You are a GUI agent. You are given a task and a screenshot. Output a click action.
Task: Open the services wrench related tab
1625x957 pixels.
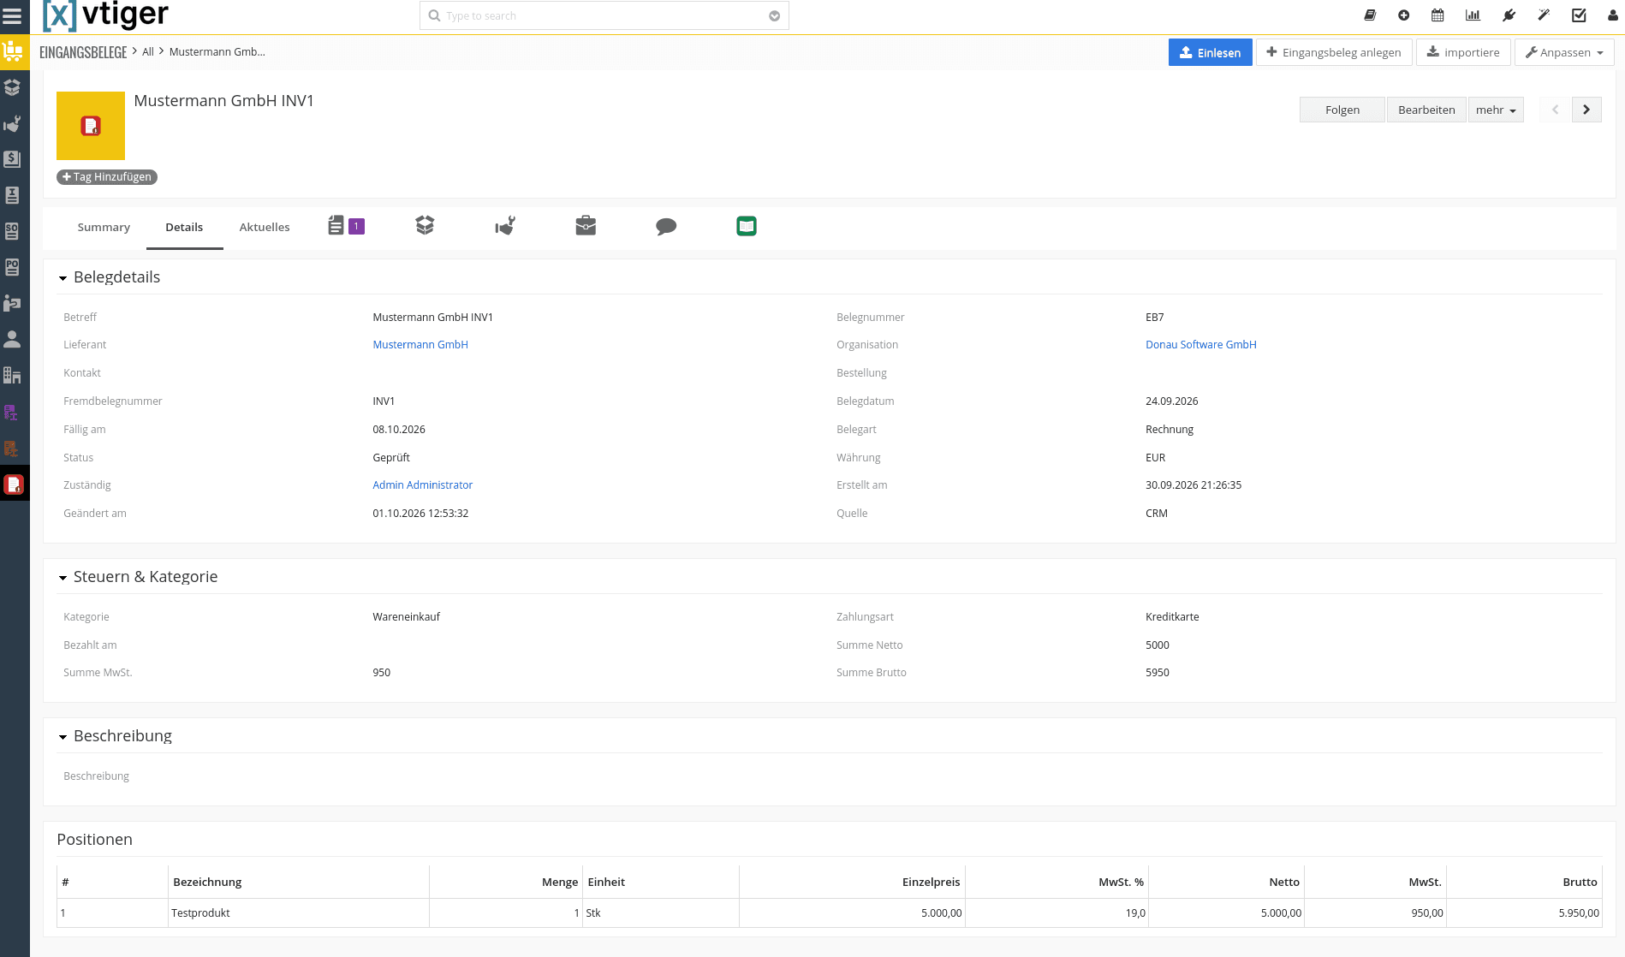505,226
